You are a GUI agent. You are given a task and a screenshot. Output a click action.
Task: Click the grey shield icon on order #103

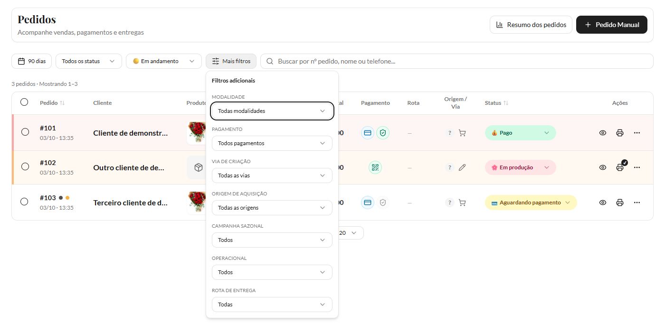click(383, 203)
